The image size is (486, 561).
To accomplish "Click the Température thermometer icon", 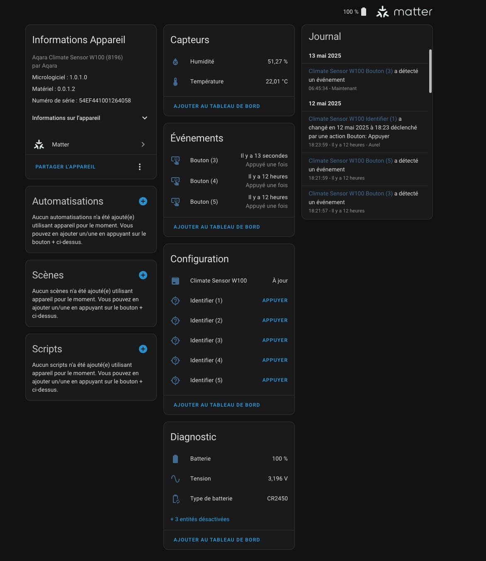I will [175, 81].
